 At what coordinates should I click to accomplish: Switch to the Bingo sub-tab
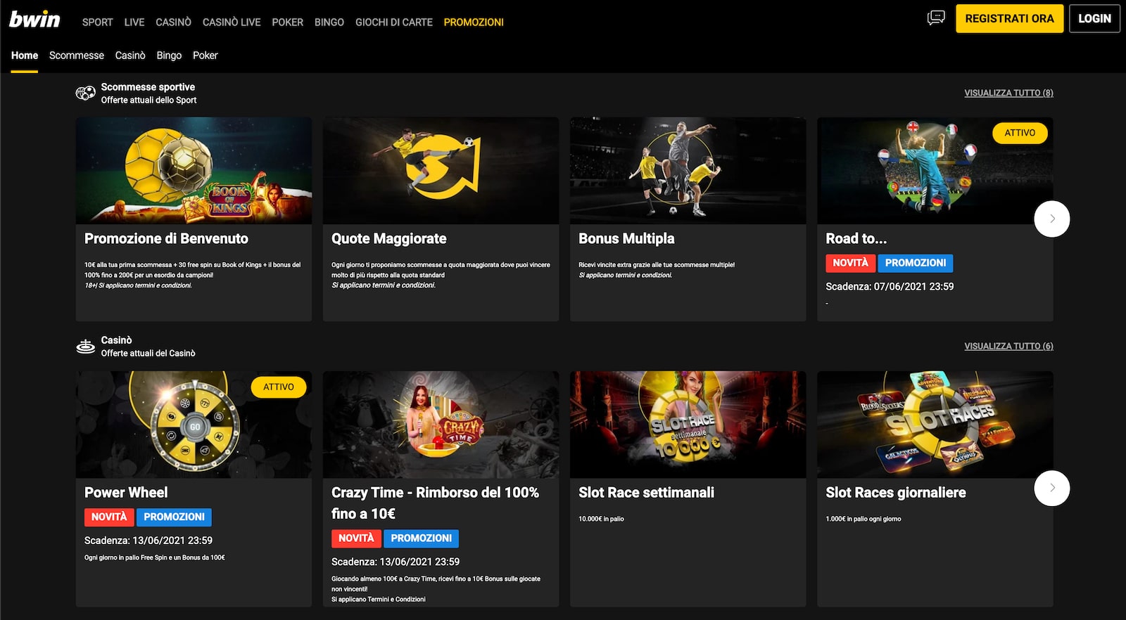point(169,56)
